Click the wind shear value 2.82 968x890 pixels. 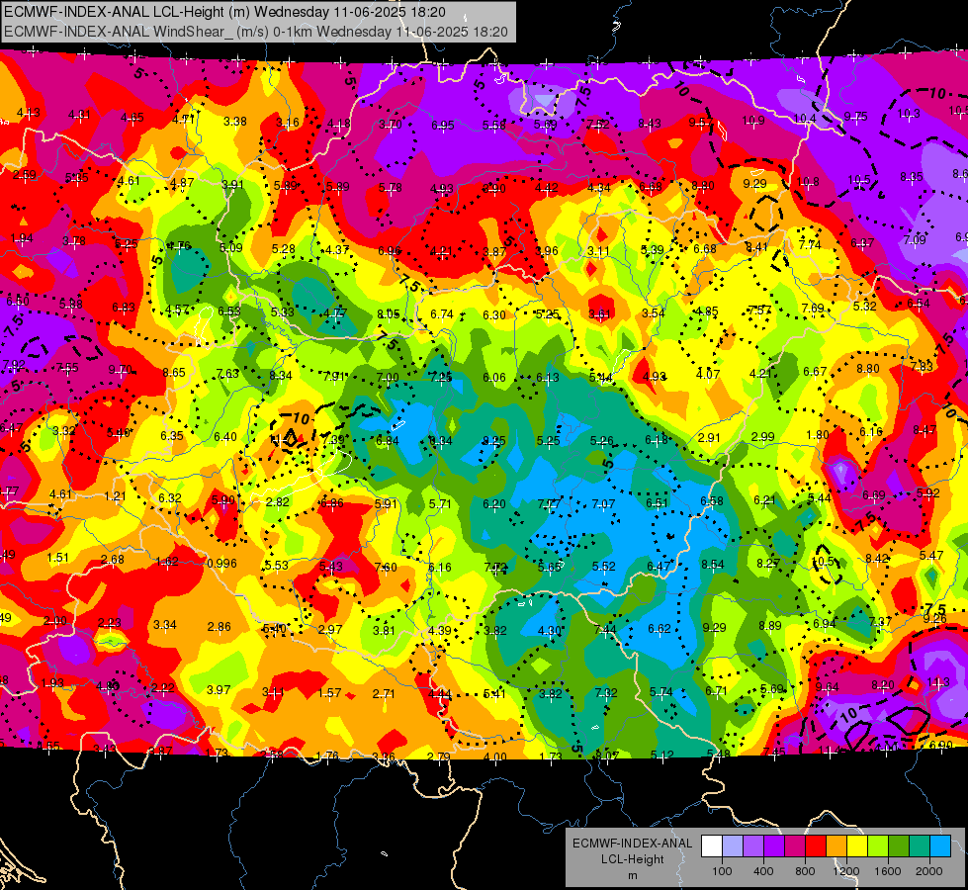pyautogui.click(x=277, y=501)
